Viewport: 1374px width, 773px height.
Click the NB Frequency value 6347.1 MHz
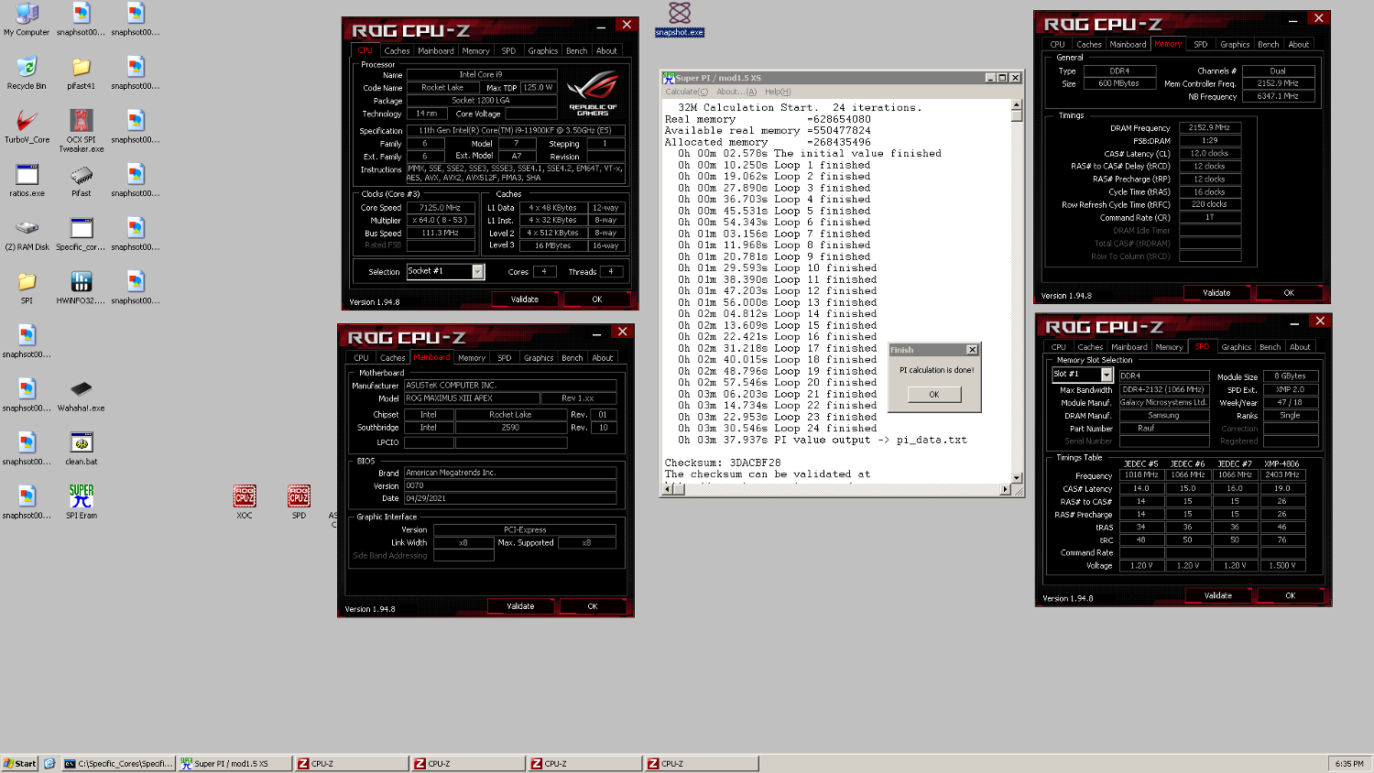[1278, 96]
